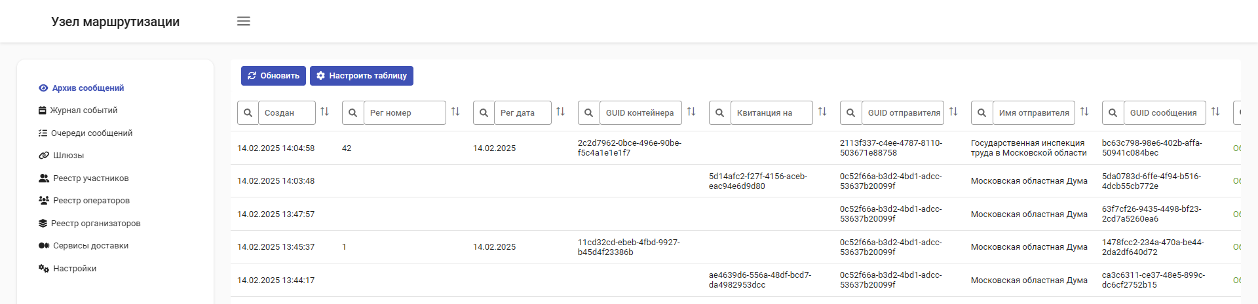
Task: Click search icon beside Рег номер filter
Action: [353, 112]
